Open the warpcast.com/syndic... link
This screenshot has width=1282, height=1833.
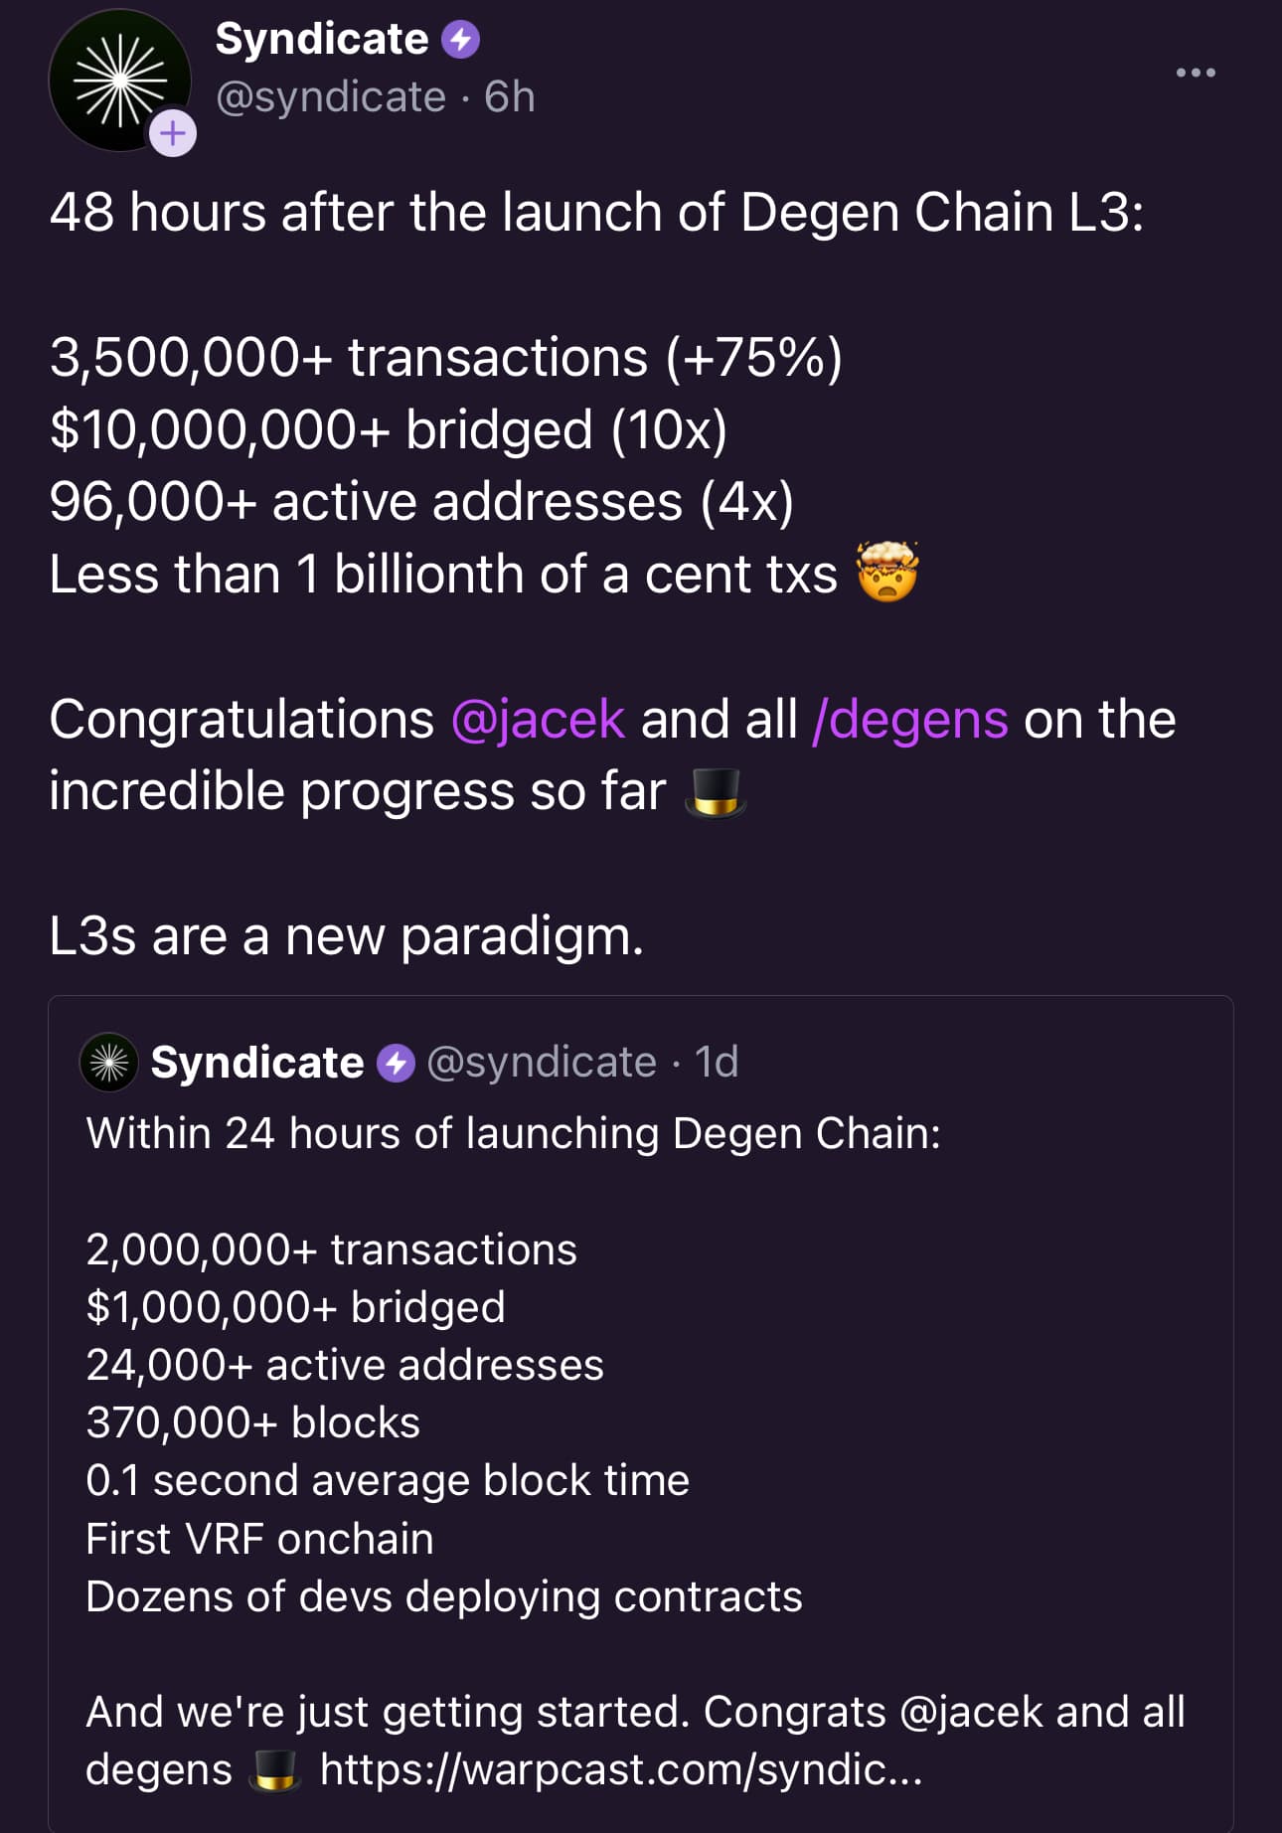(x=621, y=1770)
